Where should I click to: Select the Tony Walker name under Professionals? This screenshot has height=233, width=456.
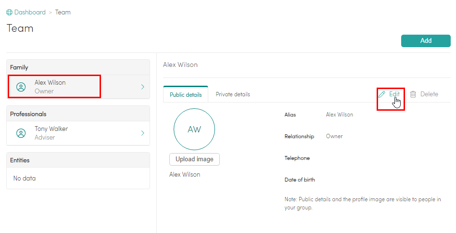pos(51,129)
